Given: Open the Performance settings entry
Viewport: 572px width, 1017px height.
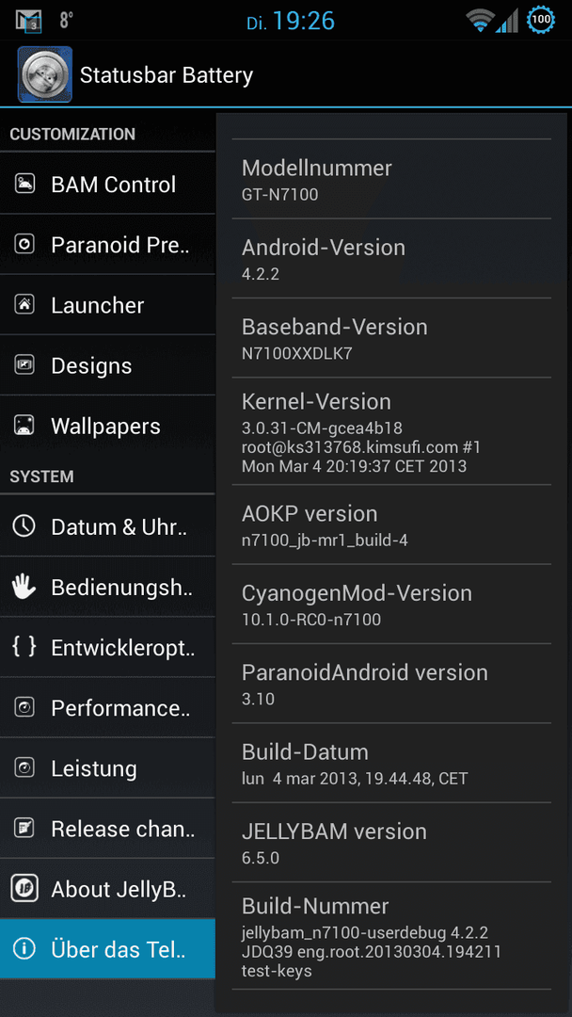Looking at the screenshot, I should [107, 707].
